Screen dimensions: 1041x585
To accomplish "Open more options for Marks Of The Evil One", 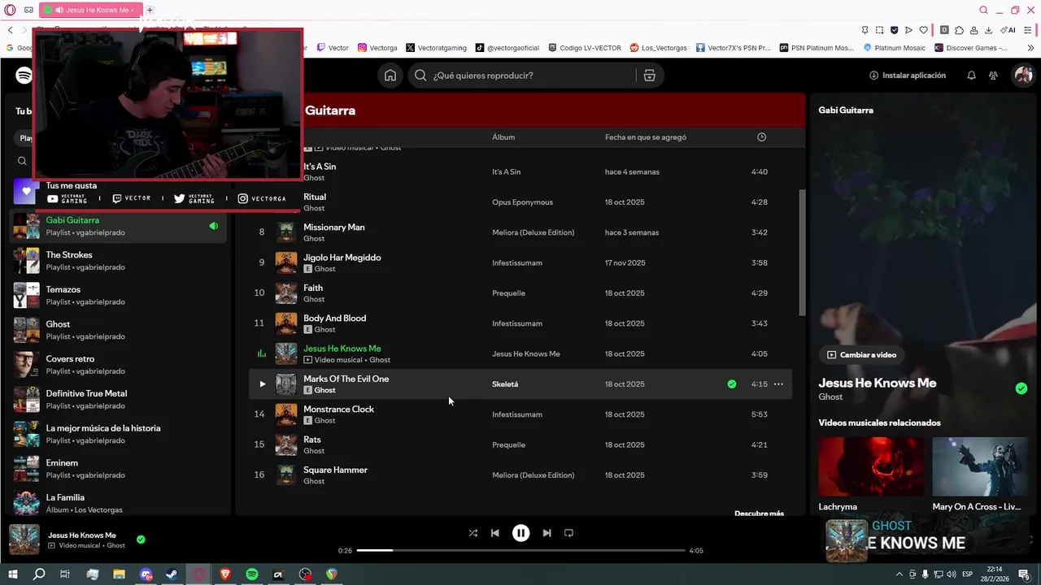I will tap(778, 384).
